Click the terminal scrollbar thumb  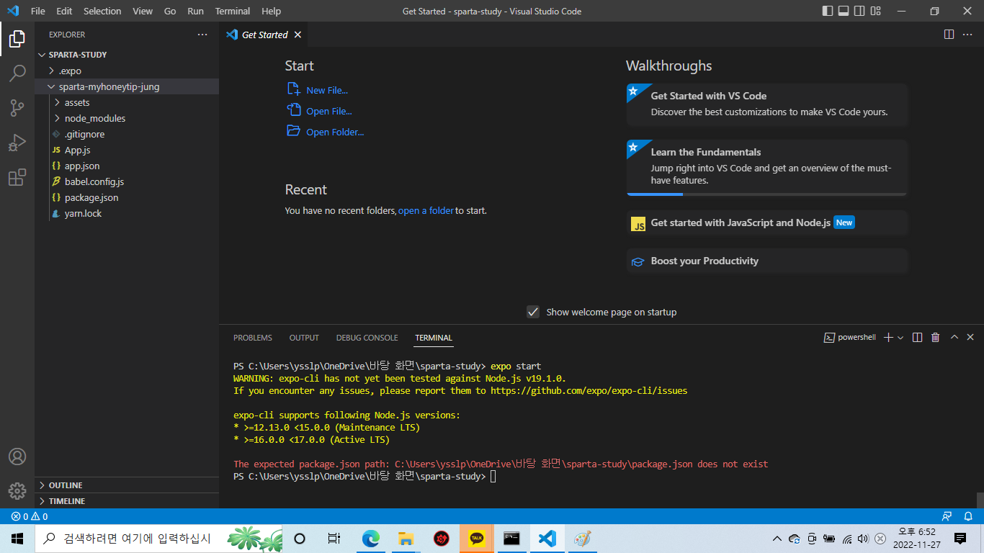(979, 500)
